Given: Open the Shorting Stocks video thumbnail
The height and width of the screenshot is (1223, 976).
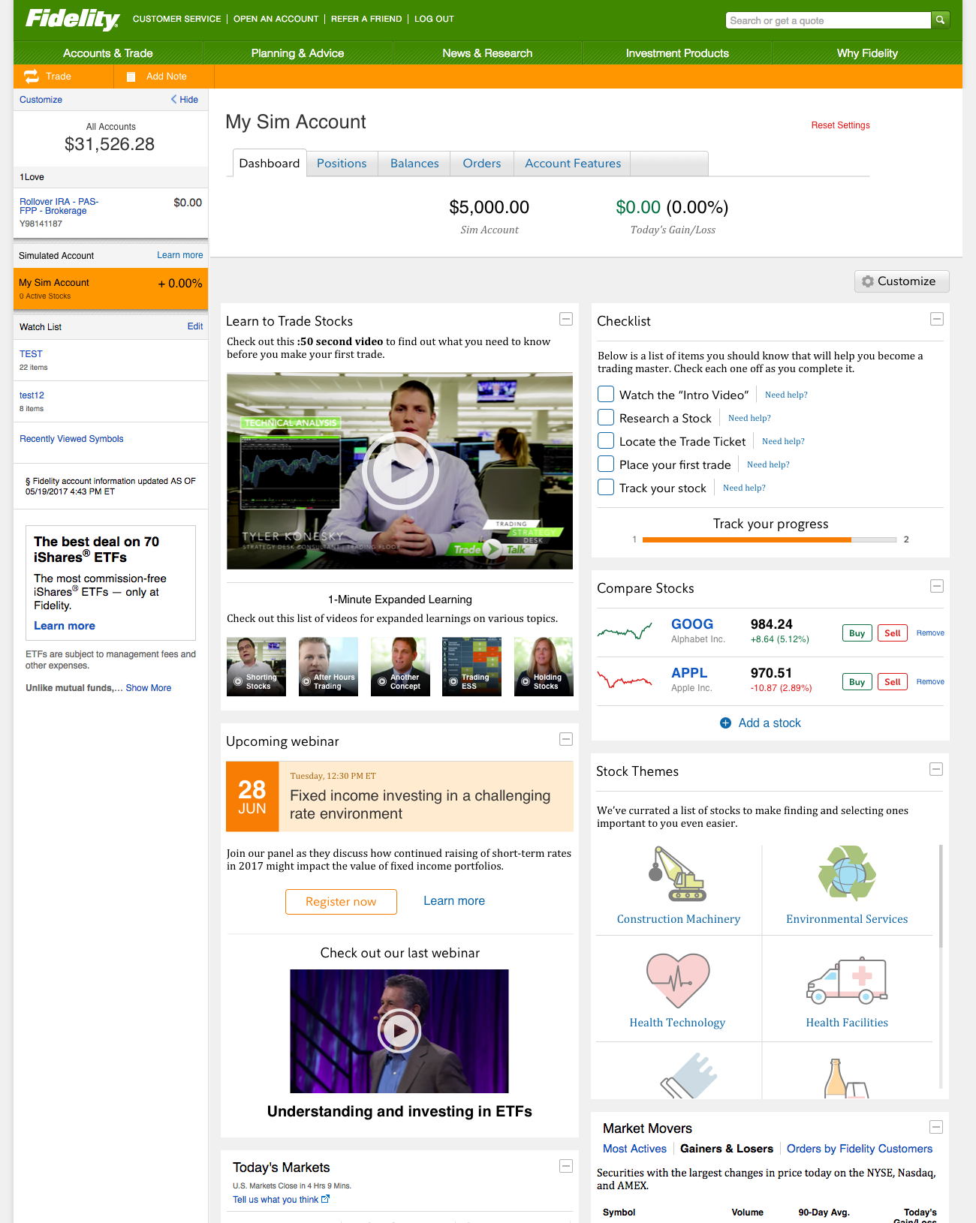Looking at the screenshot, I should (x=256, y=667).
